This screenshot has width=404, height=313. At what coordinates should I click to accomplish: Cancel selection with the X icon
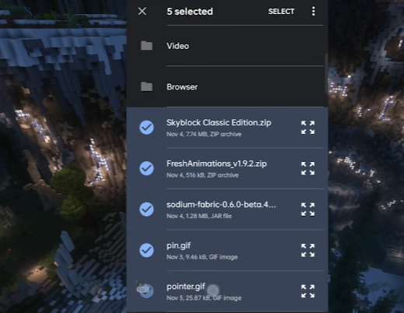point(142,11)
